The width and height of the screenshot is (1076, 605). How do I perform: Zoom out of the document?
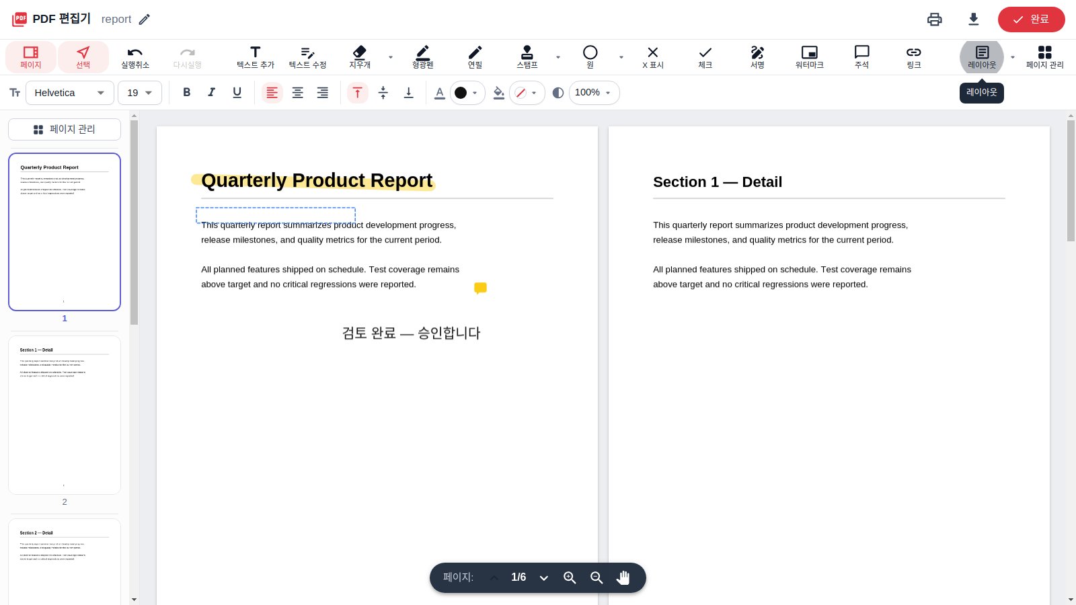pos(597,578)
